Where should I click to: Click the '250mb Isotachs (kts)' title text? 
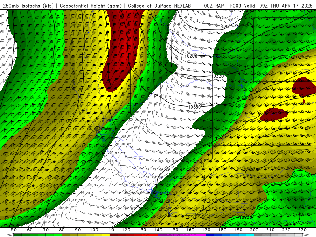point(28,6)
